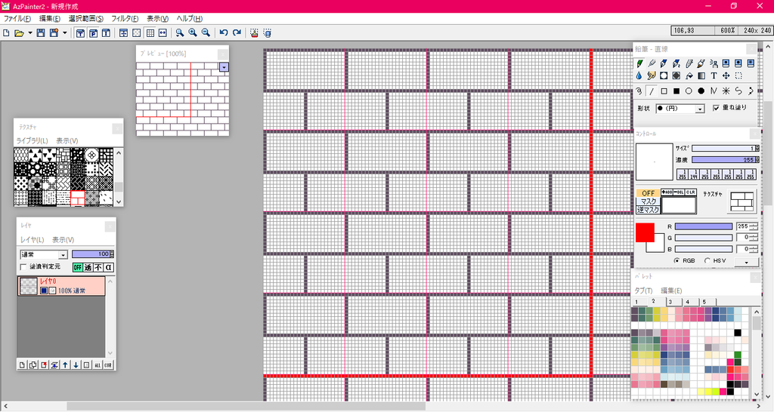Click the R value spinner stepper
774x412 pixels.
click(x=754, y=226)
